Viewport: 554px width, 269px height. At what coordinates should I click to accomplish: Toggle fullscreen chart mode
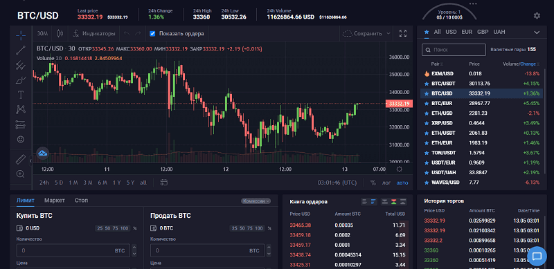coord(403,33)
